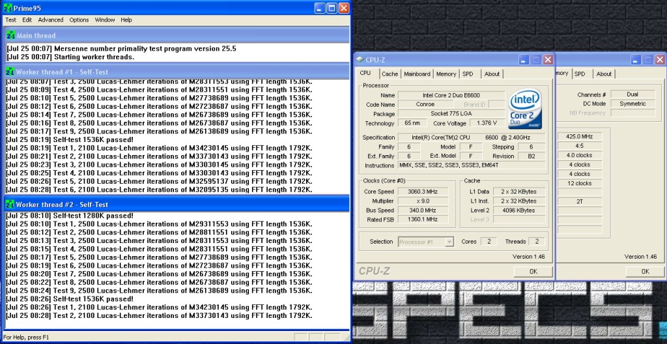Click the Worker thread #2 window icon
Image resolution: width=667 pixels, height=344 pixels.
coord(10,205)
